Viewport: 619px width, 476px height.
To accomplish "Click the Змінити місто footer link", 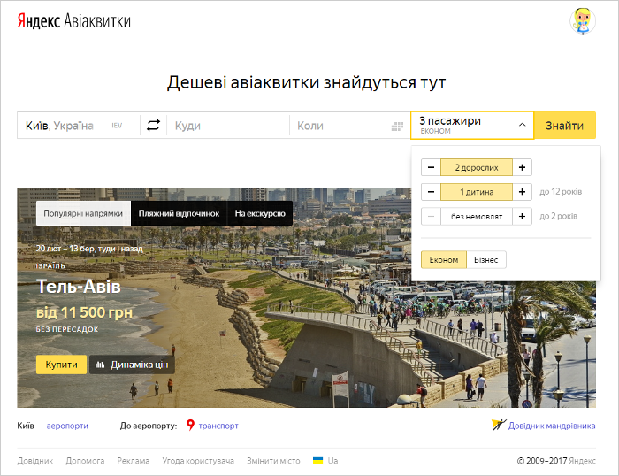I will click(273, 461).
